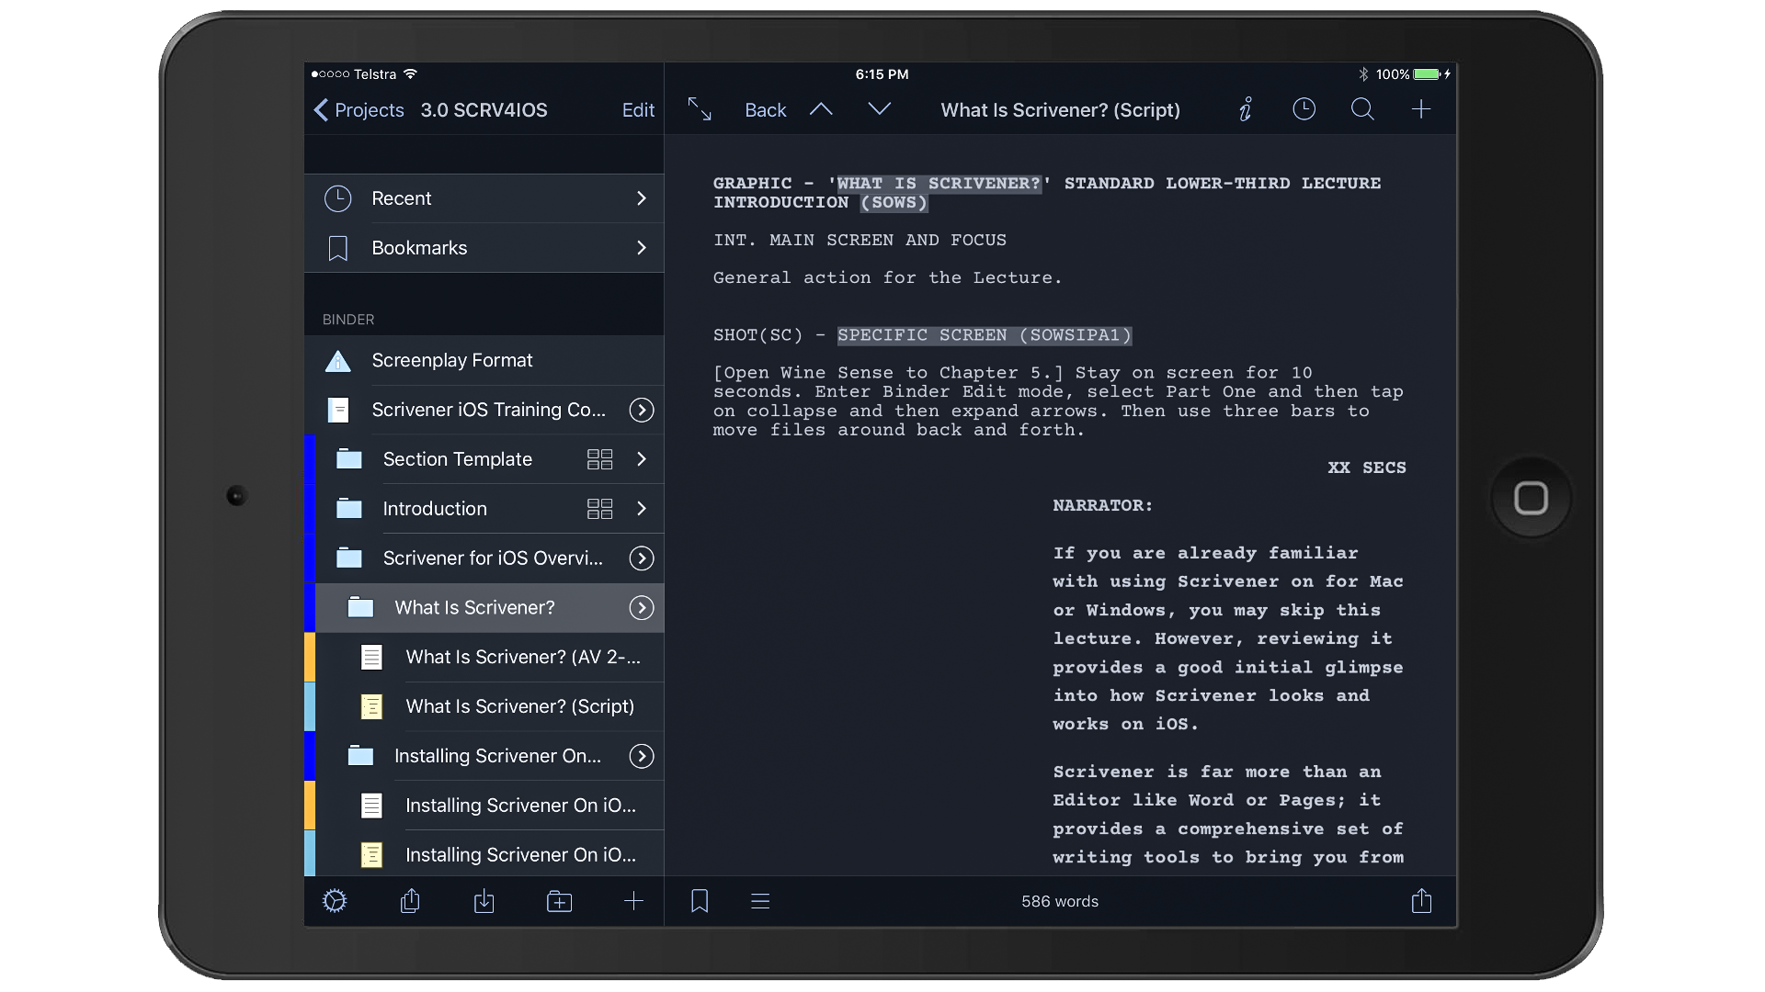This screenshot has height=992, width=1765.
Task: Tap the 6:15 PM clock in status bar
Action: pos(882,74)
